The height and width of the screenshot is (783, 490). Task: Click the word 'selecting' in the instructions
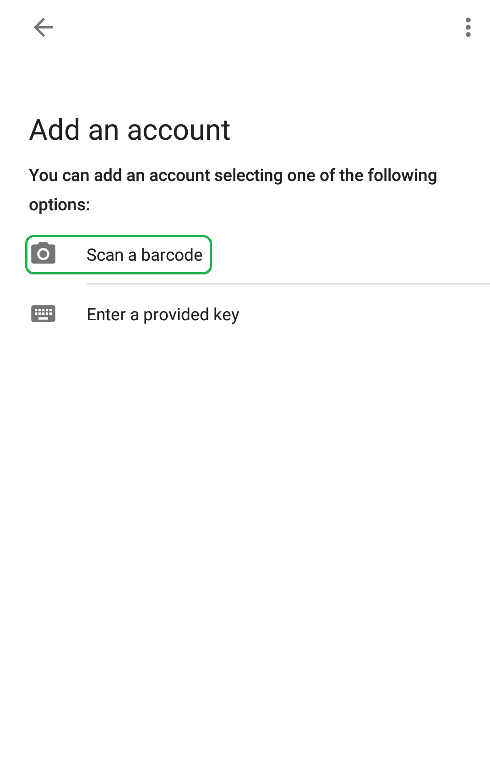coord(248,175)
